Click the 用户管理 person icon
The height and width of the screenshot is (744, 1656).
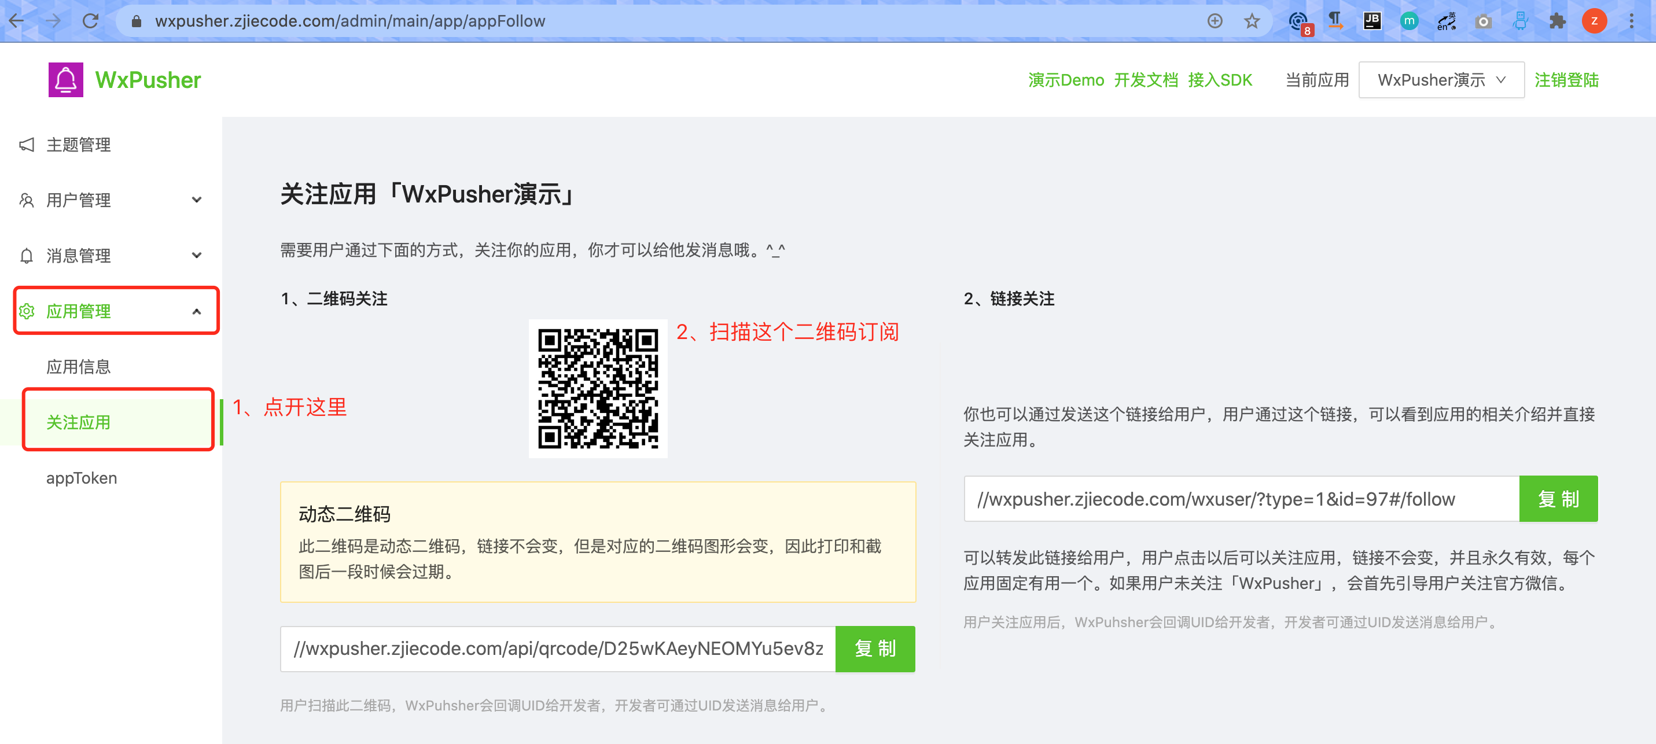click(x=27, y=200)
